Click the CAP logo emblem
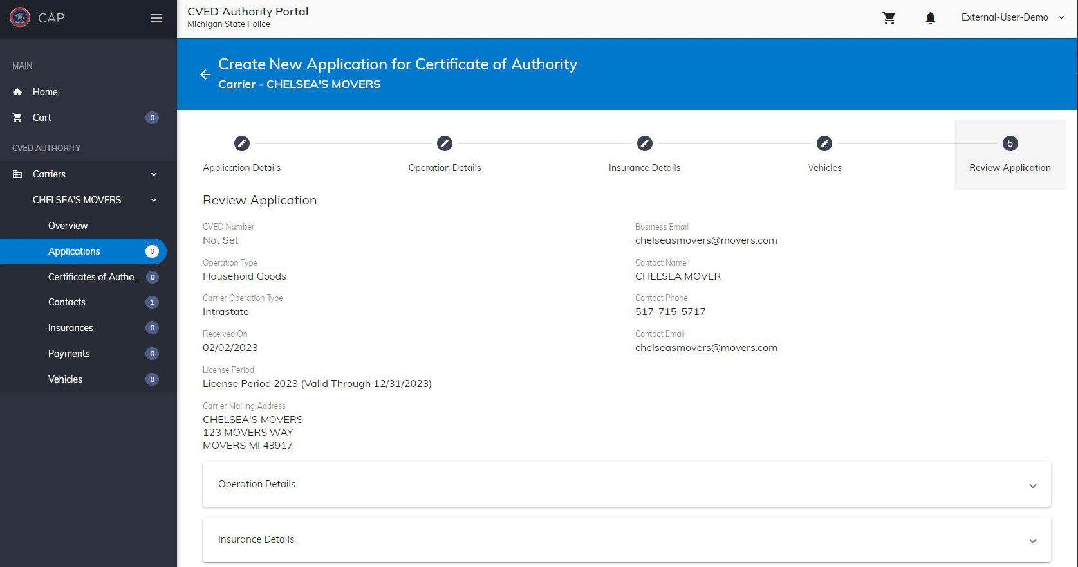1078x567 pixels. pyautogui.click(x=20, y=17)
